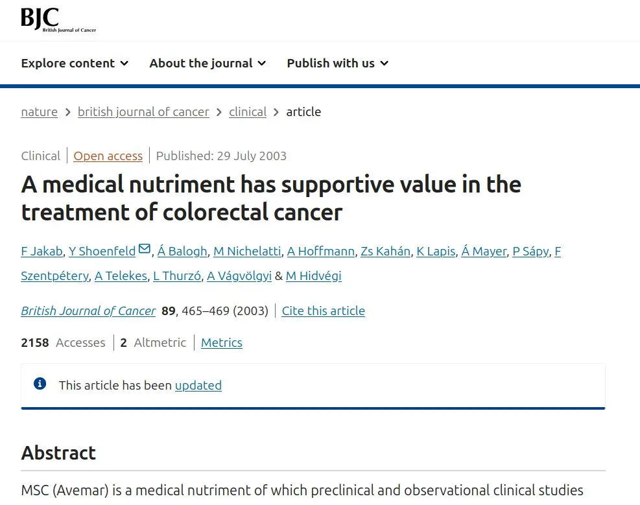Open author M Hidvégi's details
The height and width of the screenshot is (505, 640).
tap(313, 276)
